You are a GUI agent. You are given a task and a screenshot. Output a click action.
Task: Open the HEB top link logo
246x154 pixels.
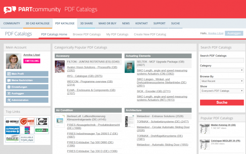[x=42, y=121]
